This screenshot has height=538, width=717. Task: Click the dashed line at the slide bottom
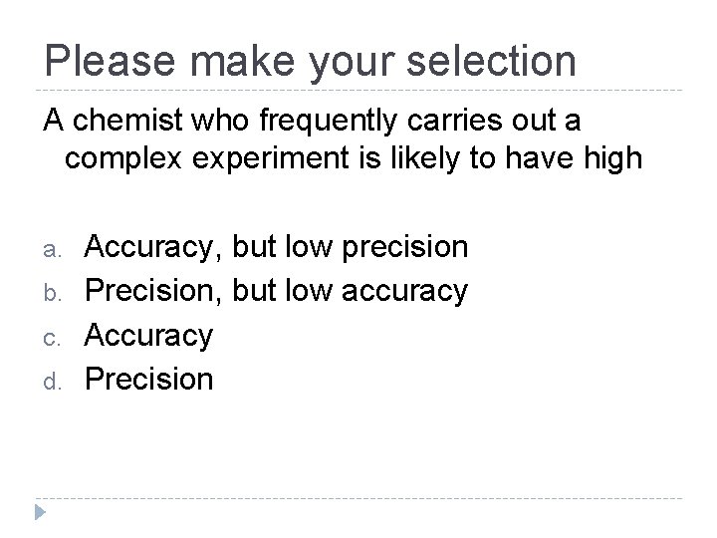(x=358, y=498)
